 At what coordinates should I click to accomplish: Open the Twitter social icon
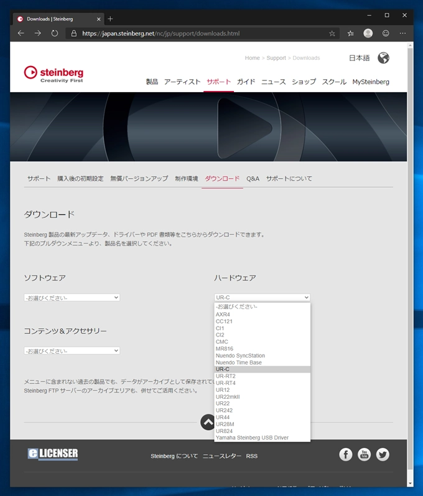click(383, 454)
